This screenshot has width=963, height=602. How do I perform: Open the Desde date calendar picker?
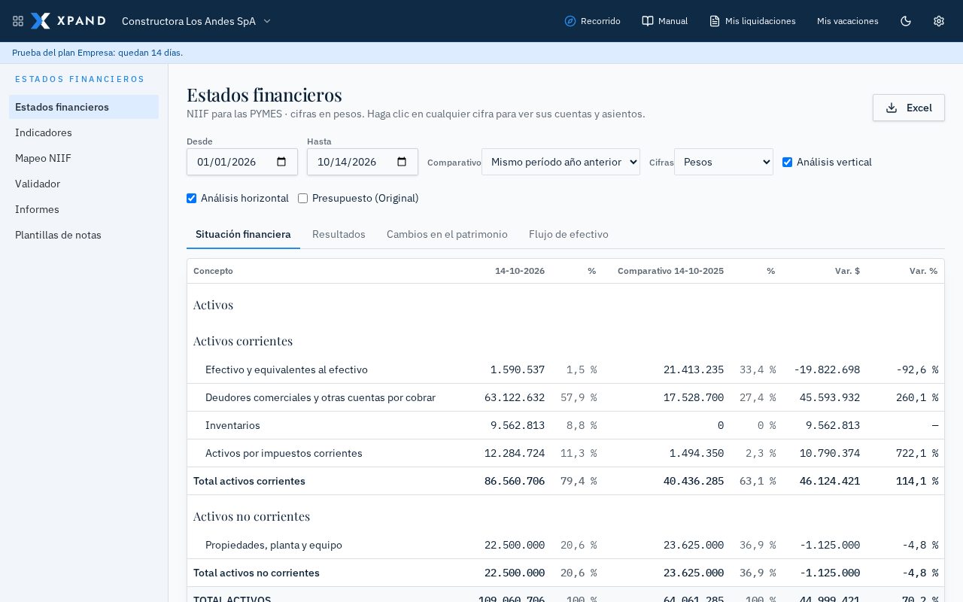(x=282, y=162)
